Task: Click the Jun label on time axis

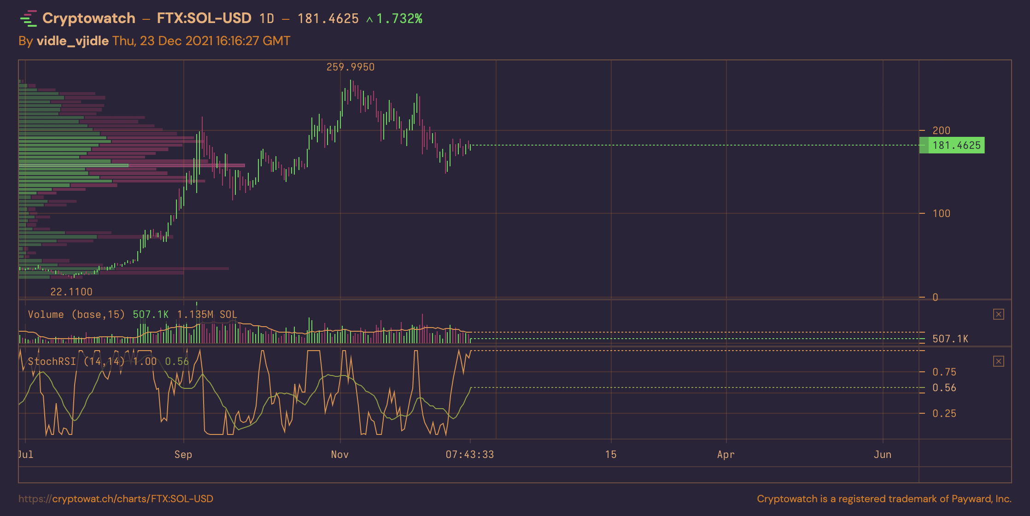Action: pos(883,454)
